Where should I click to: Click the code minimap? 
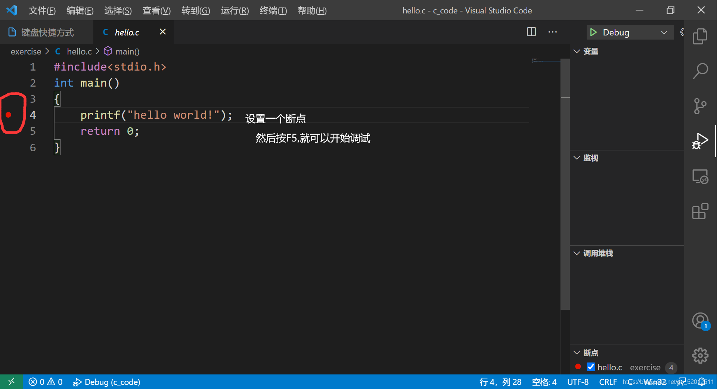point(545,60)
